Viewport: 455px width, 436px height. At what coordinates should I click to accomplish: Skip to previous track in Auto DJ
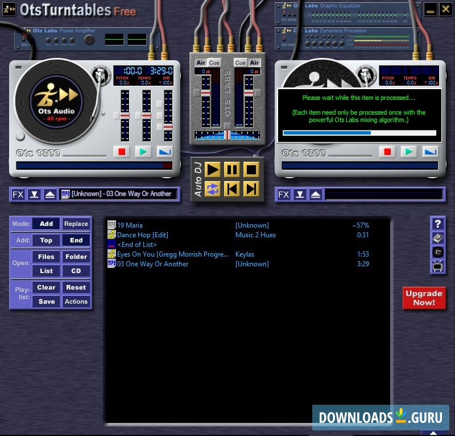[x=231, y=189]
